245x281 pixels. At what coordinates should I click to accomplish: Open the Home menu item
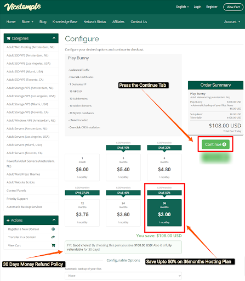(11, 21)
